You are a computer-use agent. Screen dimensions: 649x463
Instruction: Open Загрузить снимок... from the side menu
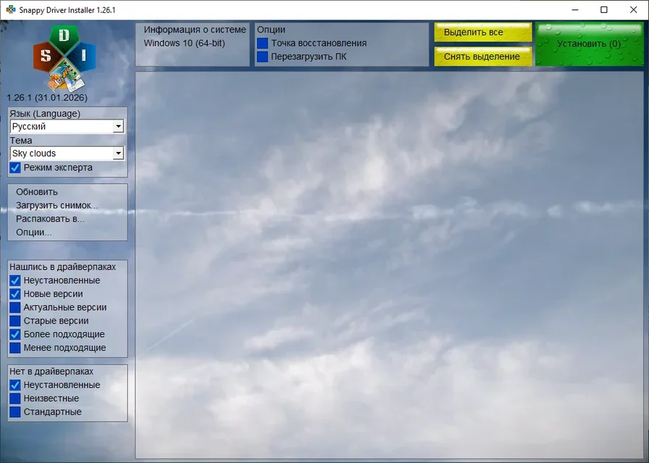[57, 205]
